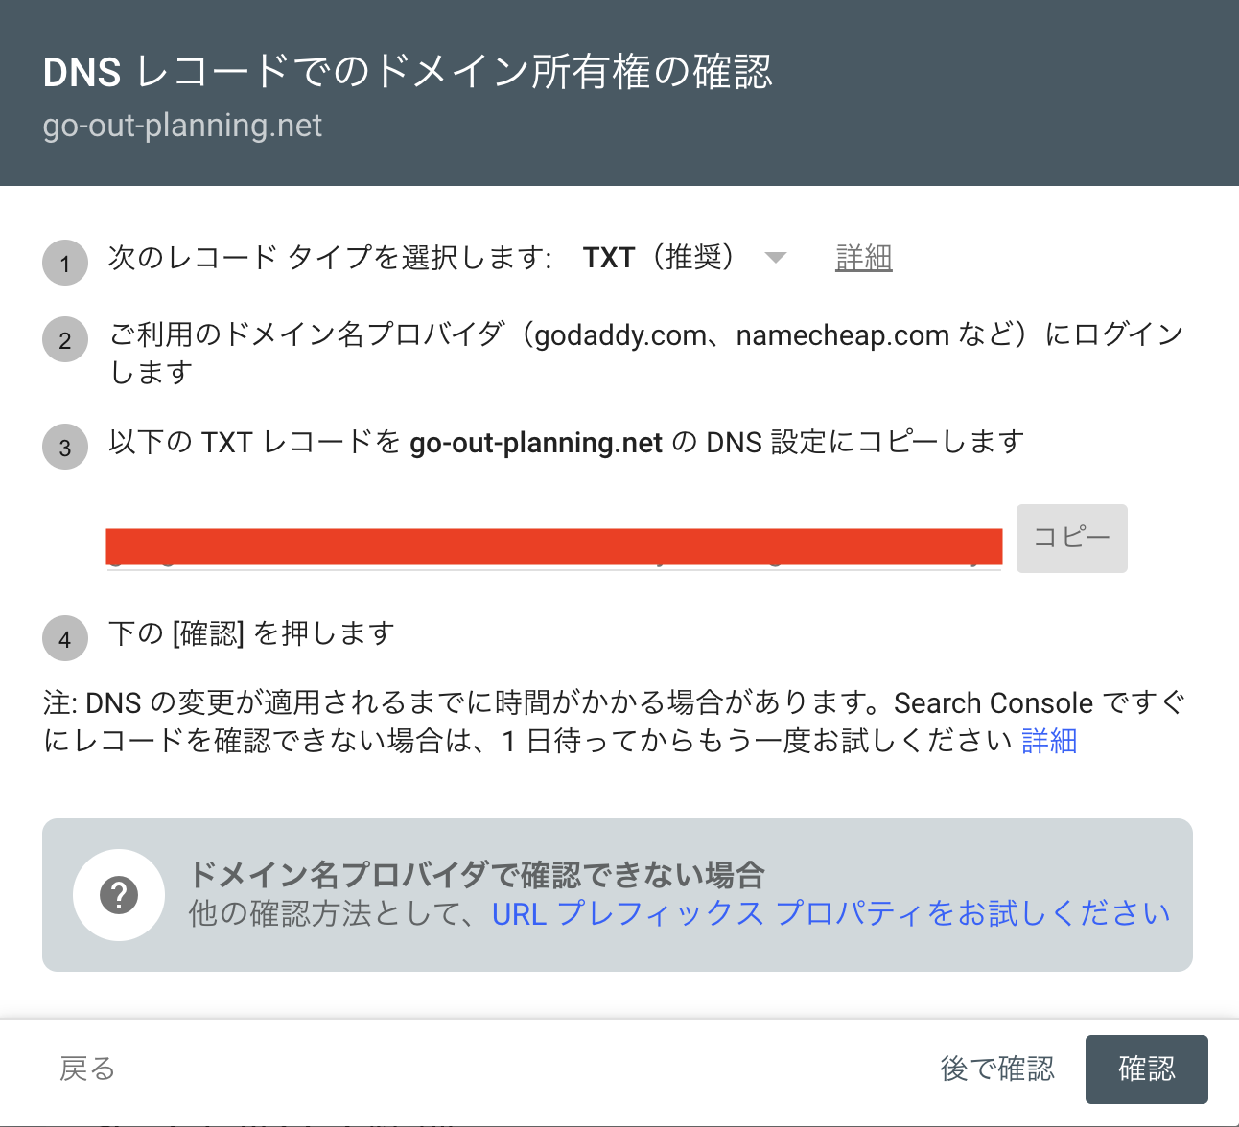Viewport: 1239px width, 1127px height.
Task: Click the 確認 button to verify ownership
Action: [x=1146, y=1069]
